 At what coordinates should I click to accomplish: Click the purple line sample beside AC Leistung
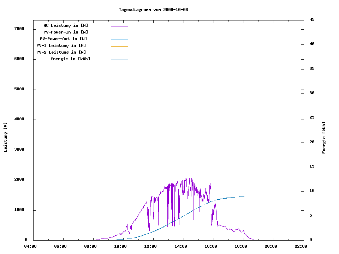[x=119, y=26]
